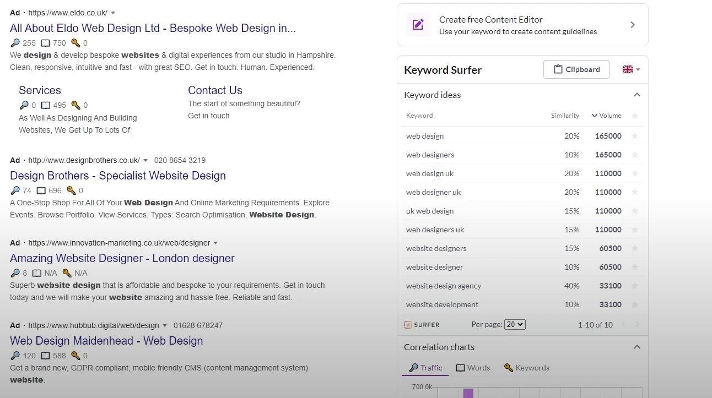The height and width of the screenshot is (398, 712).
Task: Click the 'Get in touch' text under Contact Us
Action: pyautogui.click(x=209, y=116)
